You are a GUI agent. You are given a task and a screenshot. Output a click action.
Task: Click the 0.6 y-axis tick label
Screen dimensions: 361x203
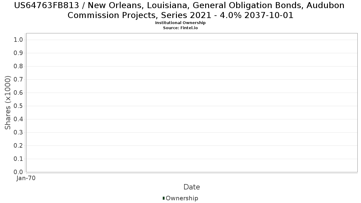(x=19, y=93)
